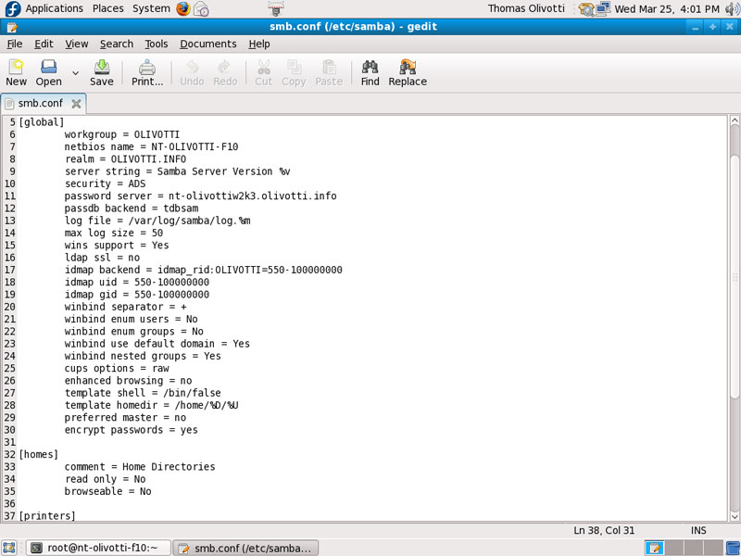The image size is (741, 556).
Task: Click the New document toolbar icon
Action: coord(16,73)
